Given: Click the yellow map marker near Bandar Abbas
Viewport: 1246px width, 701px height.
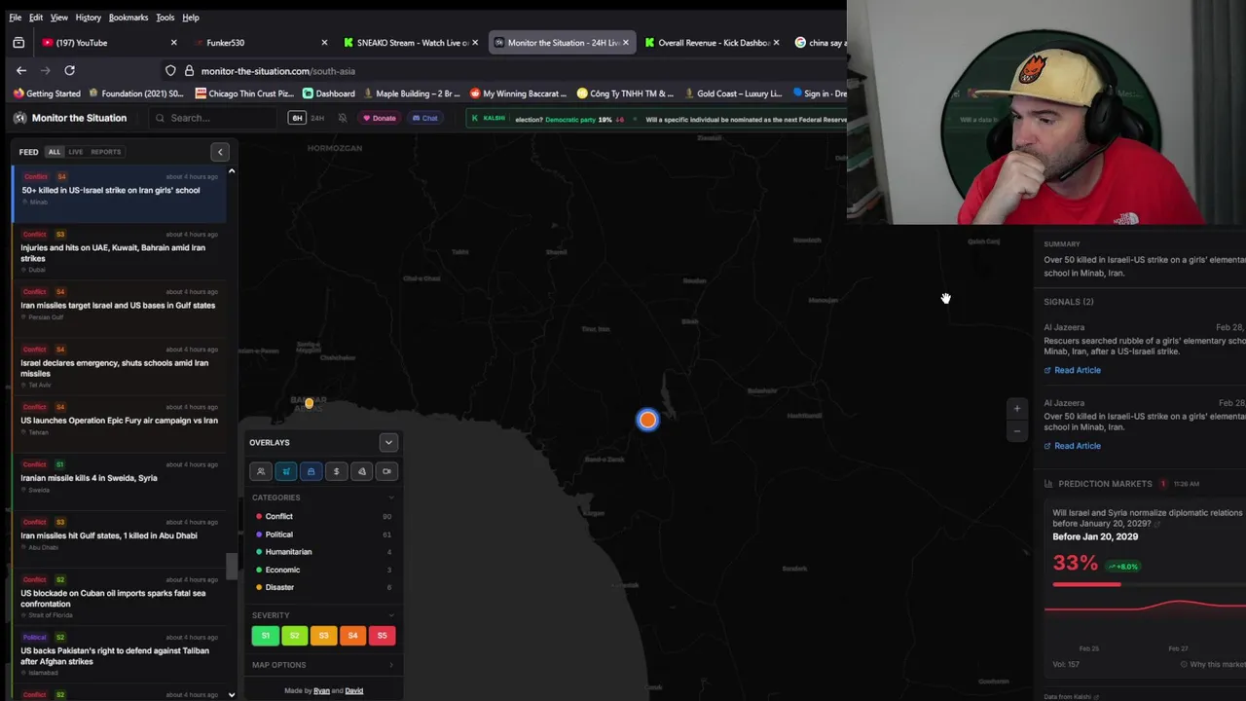Looking at the screenshot, I should pos(309,403).
